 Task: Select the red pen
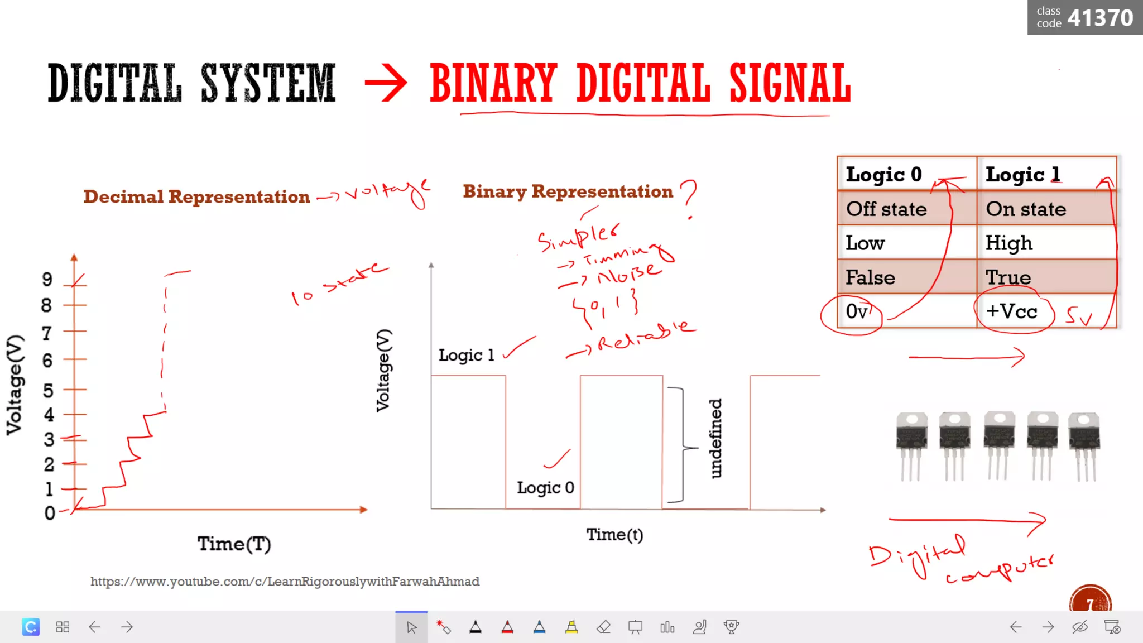(x=507, y=627)
